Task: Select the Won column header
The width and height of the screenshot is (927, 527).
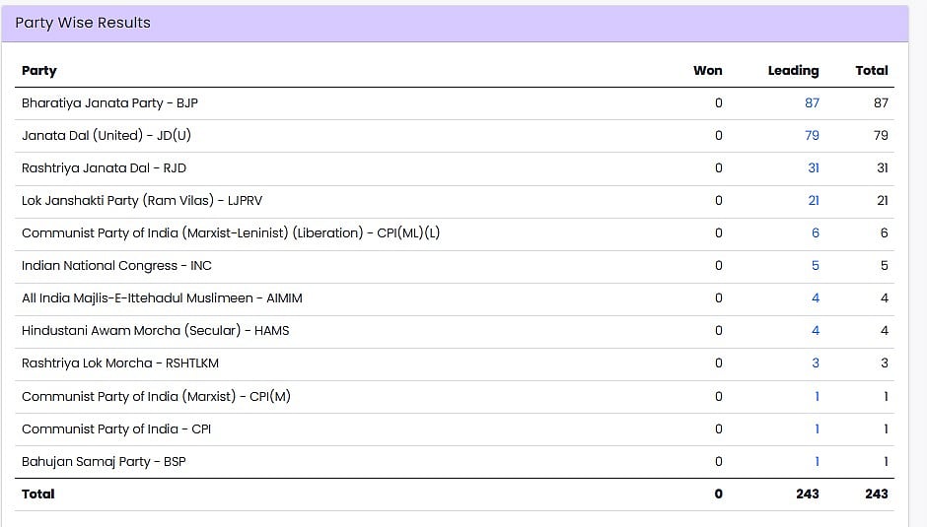Action: point(707,71)
